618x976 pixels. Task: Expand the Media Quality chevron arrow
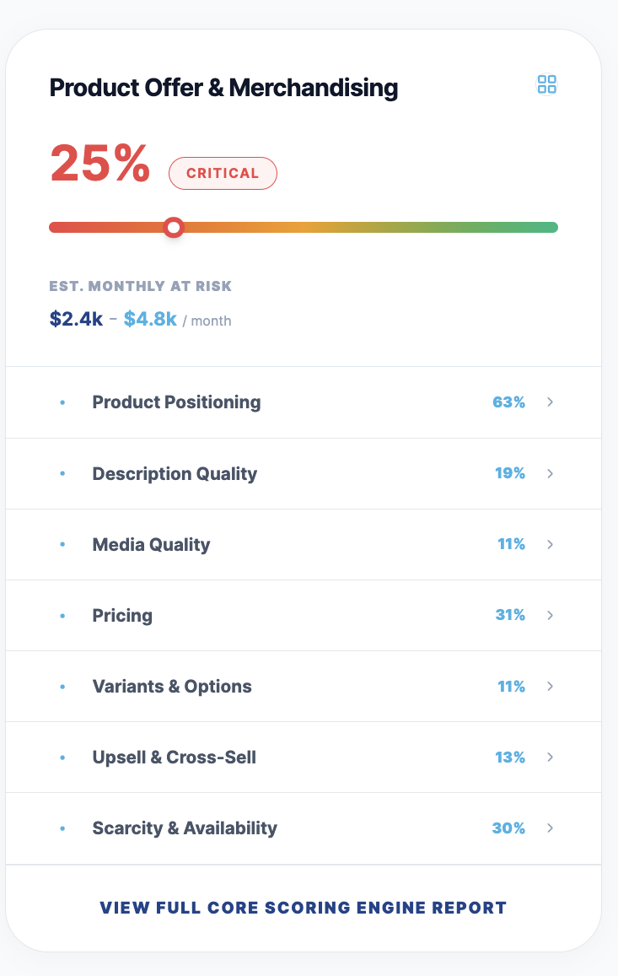pos(551,545)
